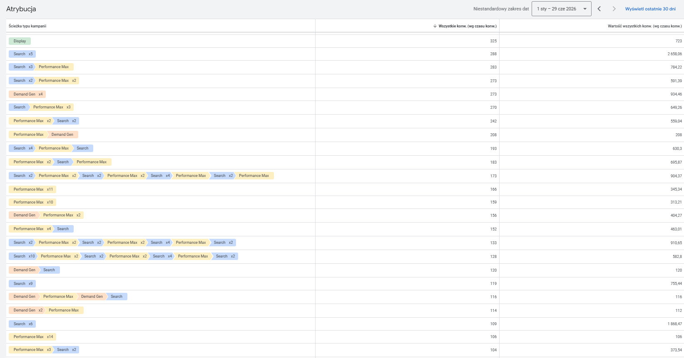Image resolution: width=684 pixels, height=358 pixels.
Task: Click the 'Atrybucja' page title
Action: coord(21,9)
